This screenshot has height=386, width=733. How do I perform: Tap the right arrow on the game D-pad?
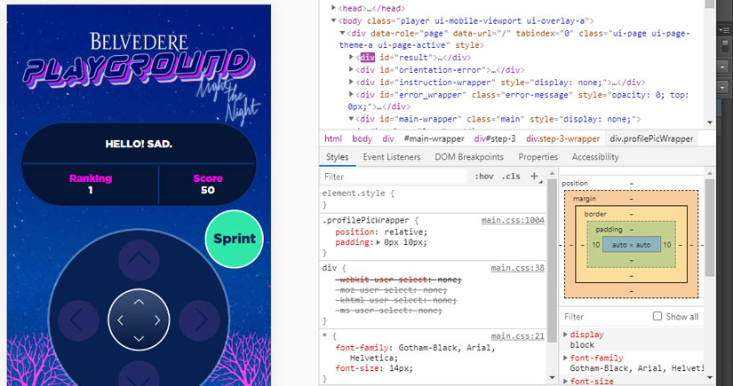[x=200, y=320]
